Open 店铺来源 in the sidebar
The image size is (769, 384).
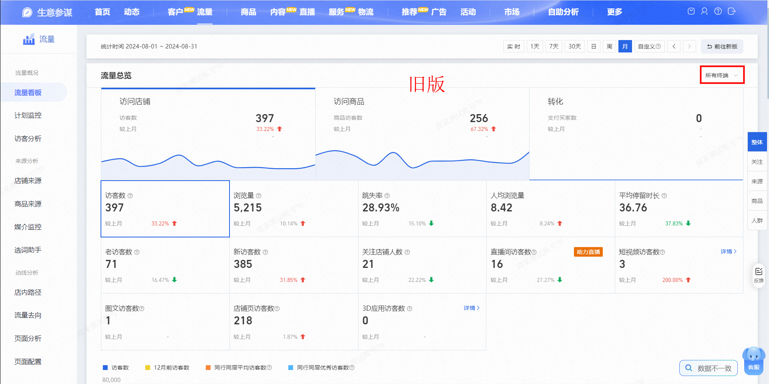pos(28,181)
